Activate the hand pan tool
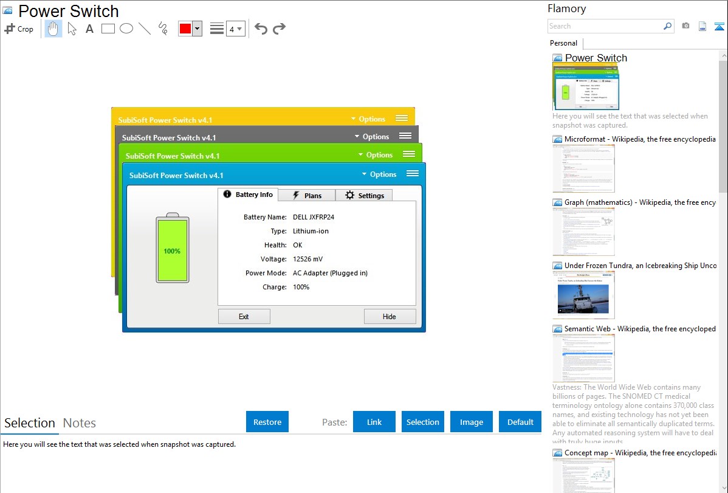The width and height of the screenshot is (728, 493). (x=53, y=29)
